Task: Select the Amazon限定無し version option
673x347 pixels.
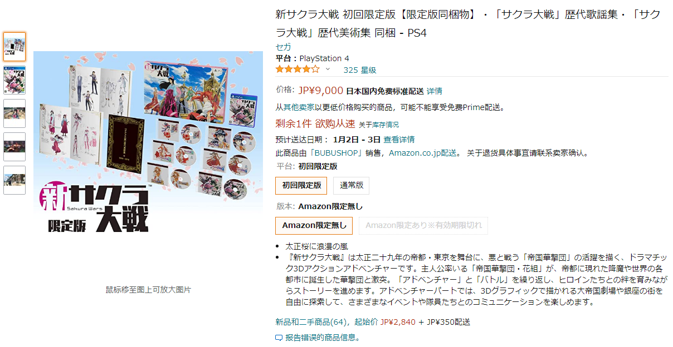Action: (314, 225)
